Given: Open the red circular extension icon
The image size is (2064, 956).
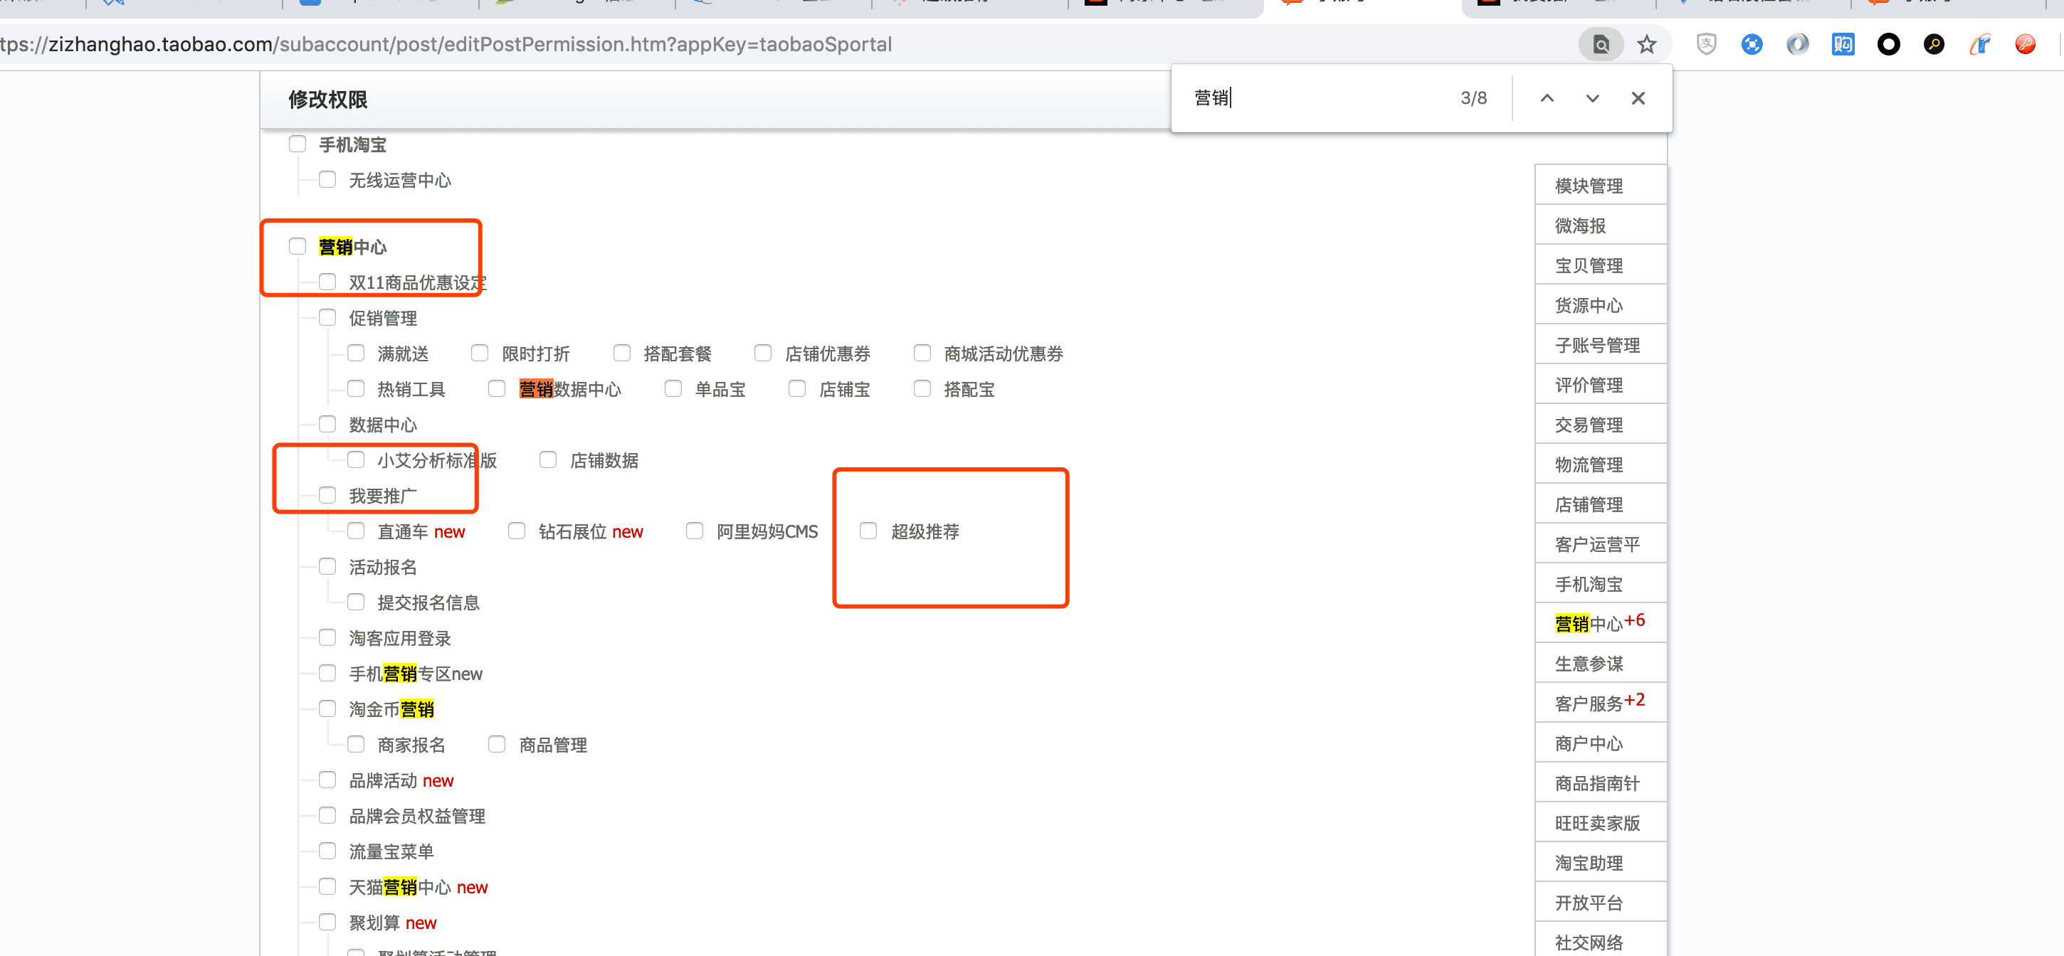Looking at the screenshot, I should pos(2026,44).
